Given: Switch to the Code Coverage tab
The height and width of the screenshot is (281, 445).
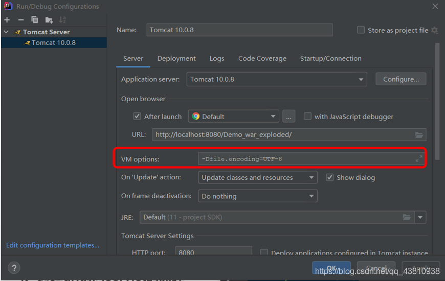Looking at the screenshot, I should (x=262, y=58).
